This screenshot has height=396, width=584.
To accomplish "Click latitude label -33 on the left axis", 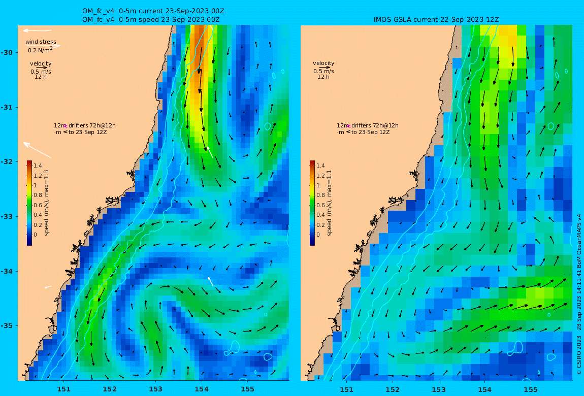I will point(6,217).
